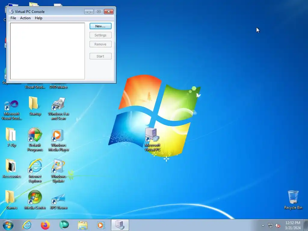The height and width of the screenshot is (231, 308).
Task: Click the Show desktop button at the taskbar edge
Action: click(306, 225)
